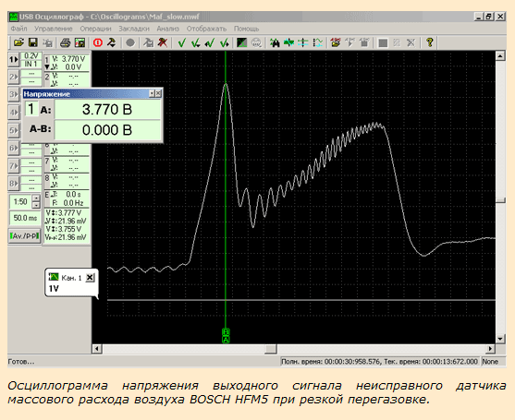The image size is (515, 420).
Task: Click the 50.0 ms timebase field
Action: [x=25, y=218]
